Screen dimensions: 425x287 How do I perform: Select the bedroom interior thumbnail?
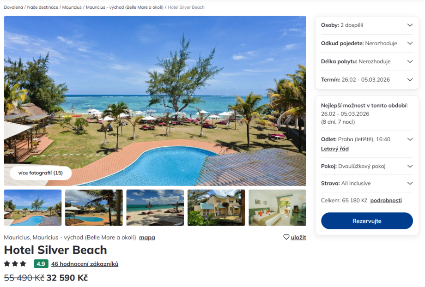pos(277,208)
